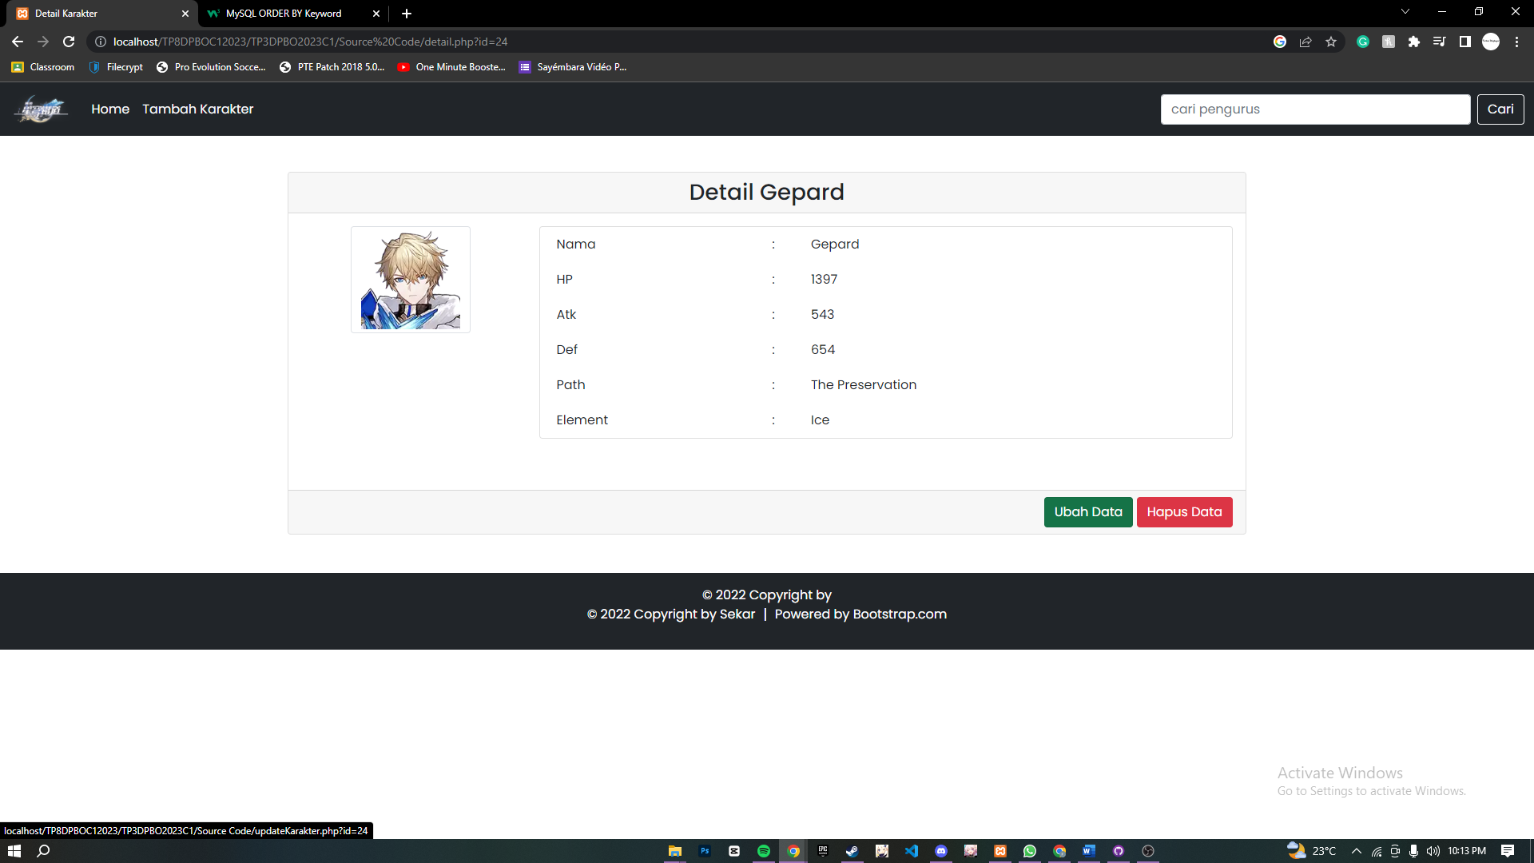Open Discord from the taskbar
Screen dimensions: 1534x863
(x=941, y=850)
